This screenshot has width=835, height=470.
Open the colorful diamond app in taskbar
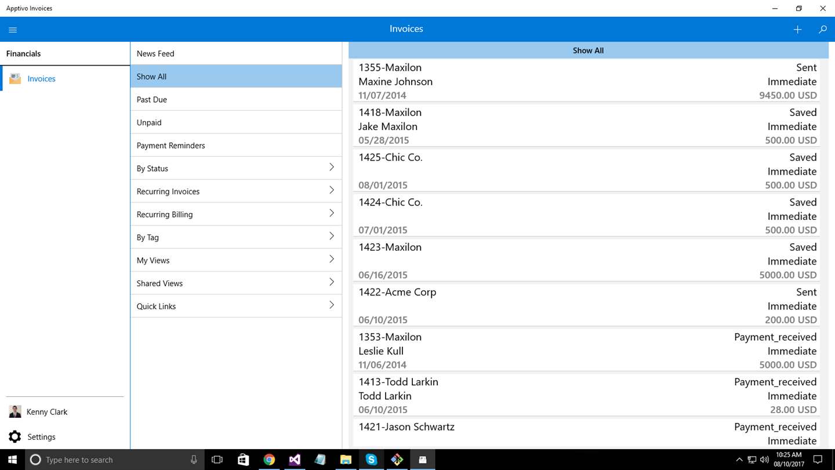click(x=397, y=460)
